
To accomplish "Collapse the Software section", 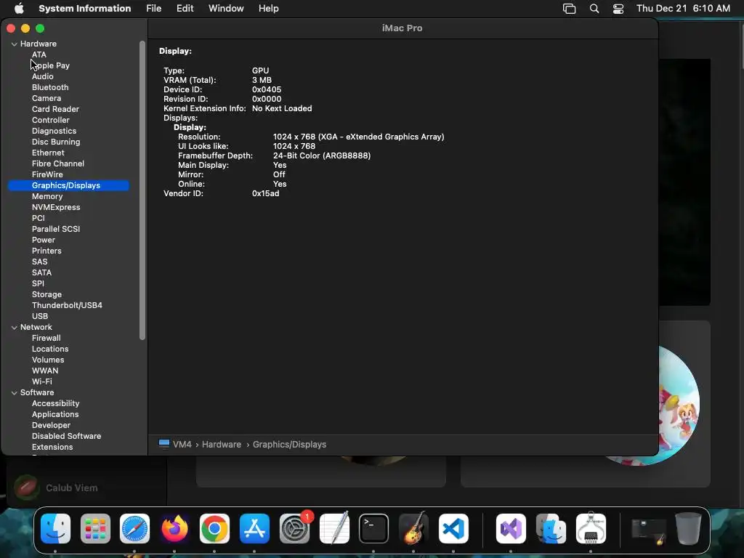I will (x=15, y=393).
